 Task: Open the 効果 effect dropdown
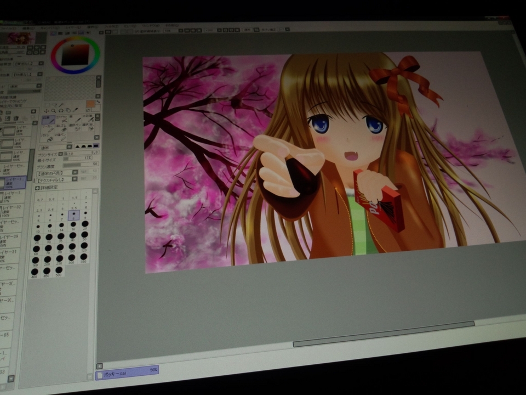coord(40,74)
